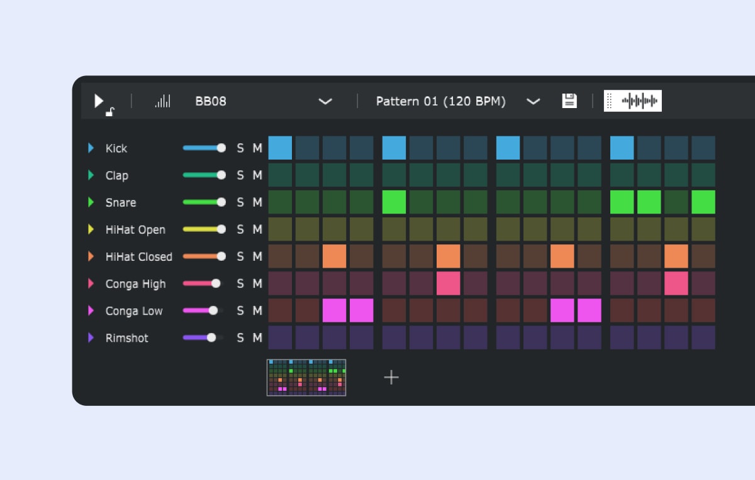This screenshot has width=755, height=480.
Task: Click the velocity bars icon beside BB08
Action: pos(162,101)
